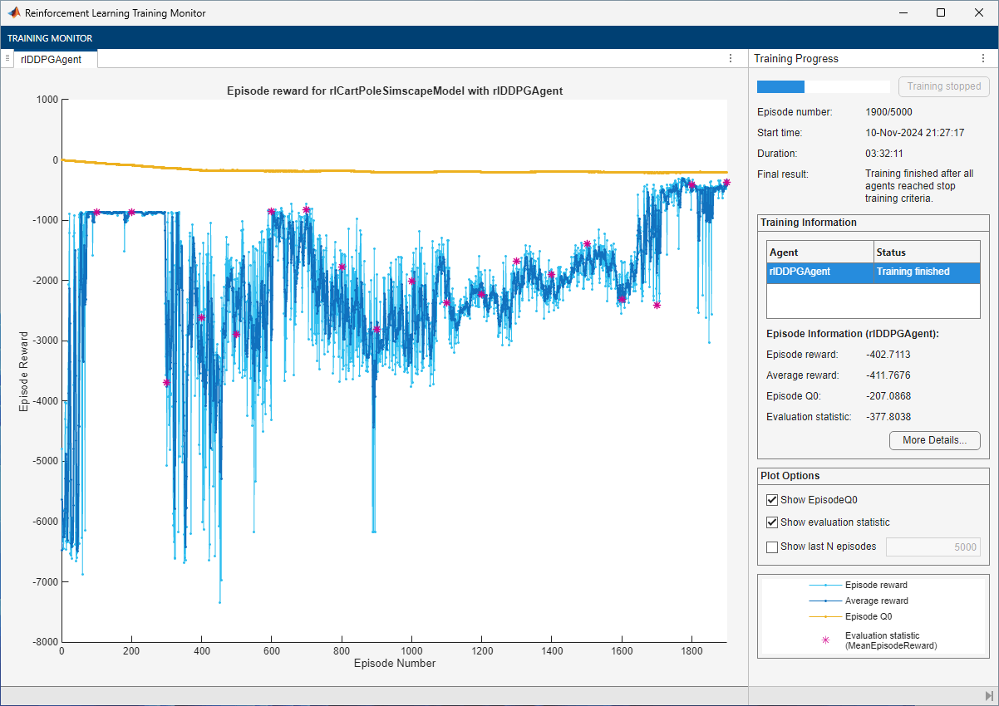Click the More Details button
The image size is (999, 706).
click(x=934, y=440)
